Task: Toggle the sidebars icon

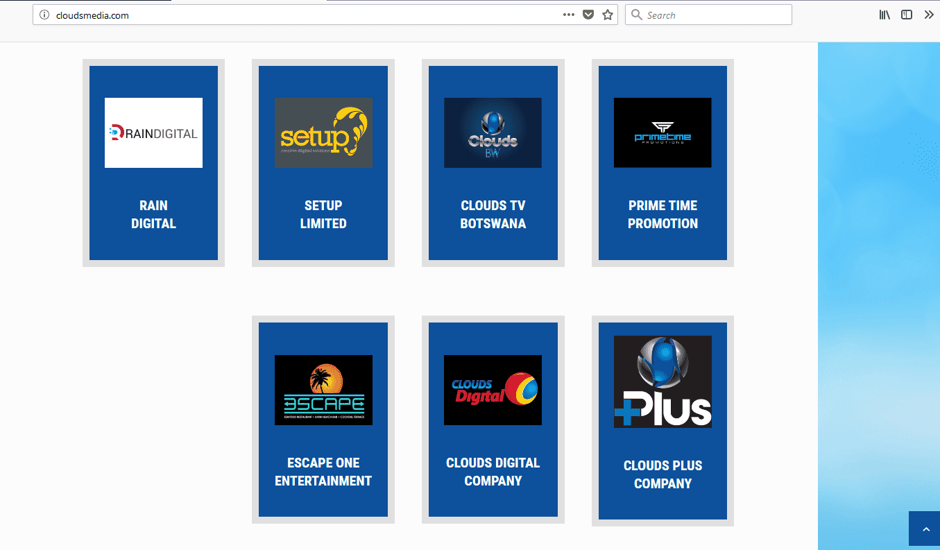Action: tap(907, 15)
